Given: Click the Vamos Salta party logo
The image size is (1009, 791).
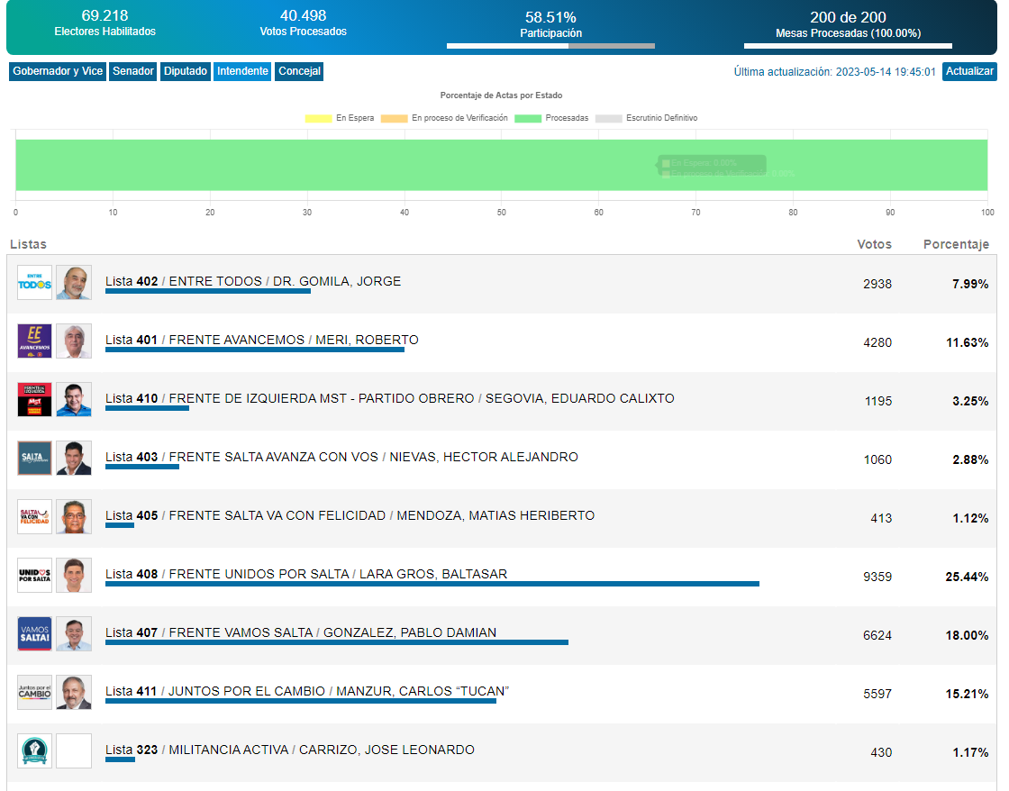Looking at the screenshot, I should (35, 634).
